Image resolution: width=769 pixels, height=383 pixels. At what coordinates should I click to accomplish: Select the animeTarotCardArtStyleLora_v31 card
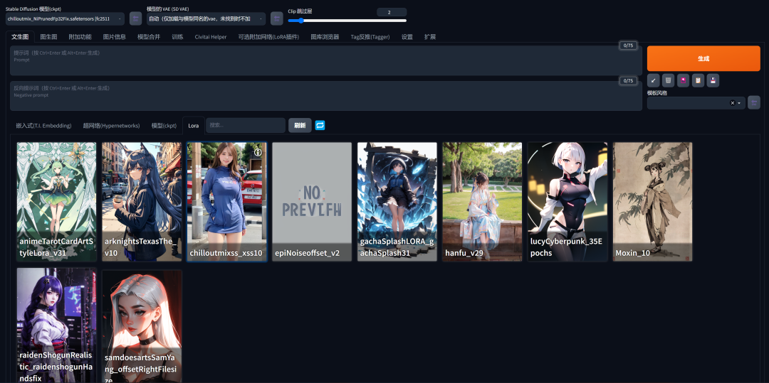pos(56,202)
